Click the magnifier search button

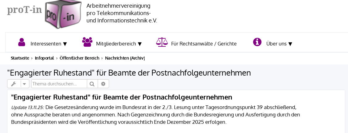point(92,84)
